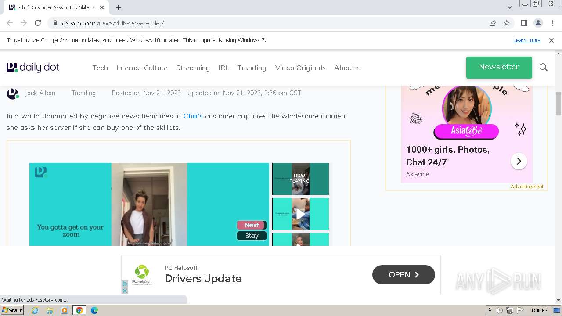Bookmark this page with the star icon
The image size is (562, 316).
pyautogui.click(x=507, y=23)
